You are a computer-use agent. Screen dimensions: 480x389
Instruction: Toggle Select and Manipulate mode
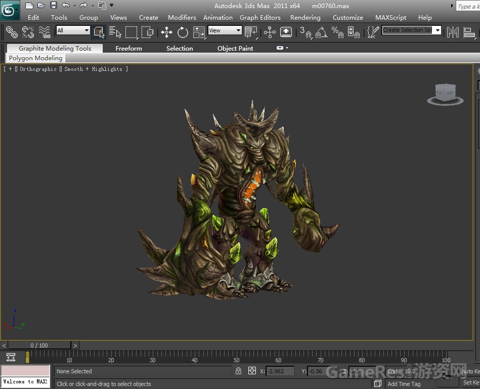[270, 32]
